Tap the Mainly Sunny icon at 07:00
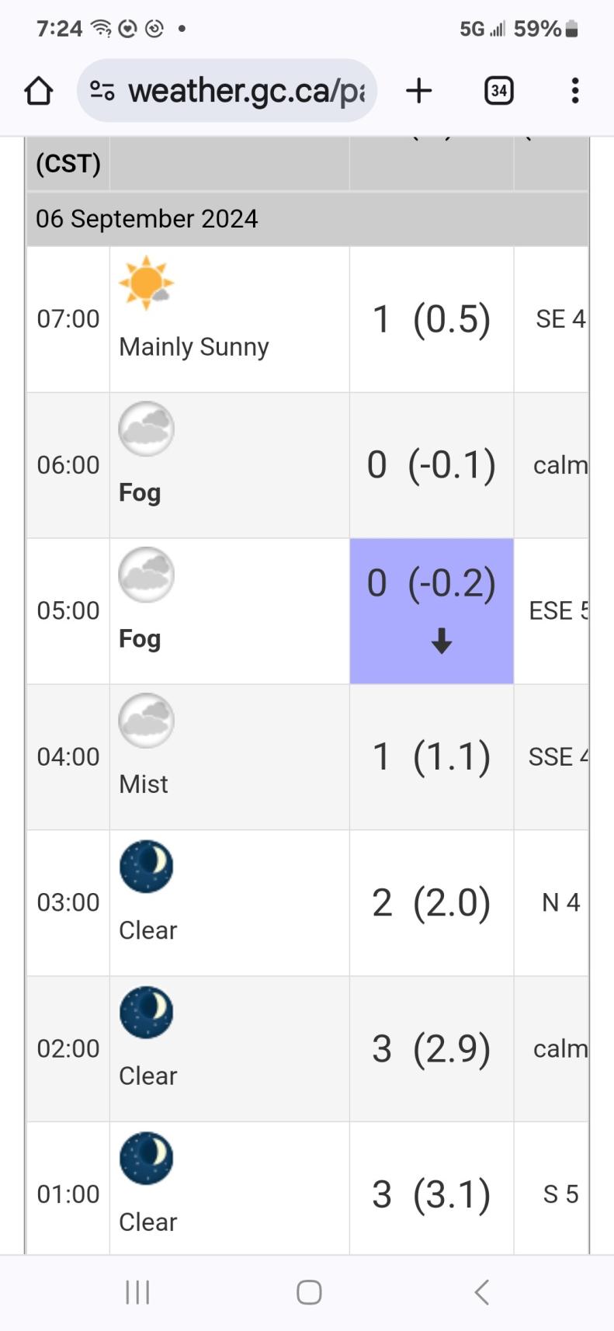 [x=146, y=283]
